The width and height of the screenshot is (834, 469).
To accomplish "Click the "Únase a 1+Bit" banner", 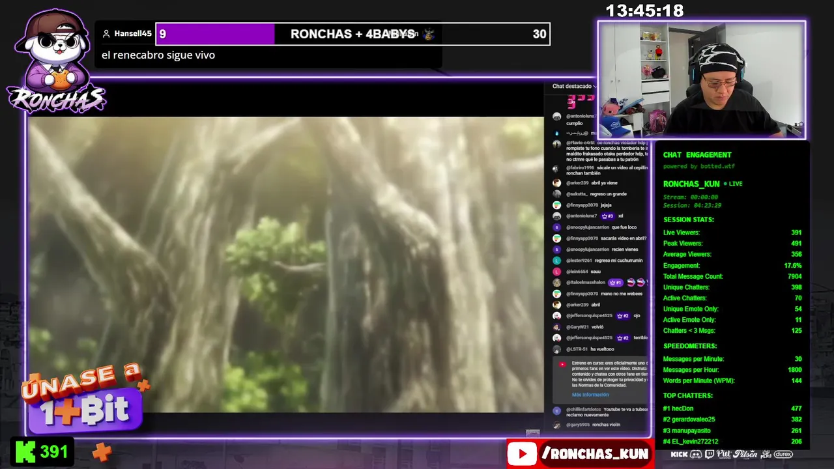I will coord(85,397).
